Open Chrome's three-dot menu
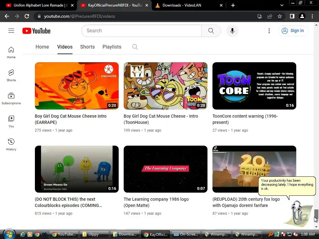This screenshot has width=319, height=239. [312, 16]
